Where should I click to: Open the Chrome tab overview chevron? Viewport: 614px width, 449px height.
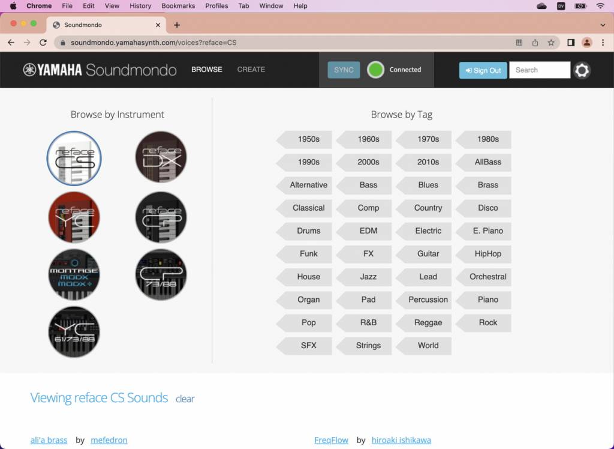coord(603,25)
